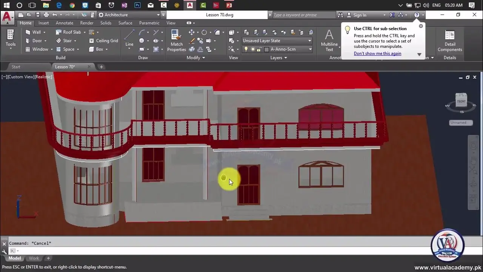Switch to the Work layout tab
The height and width of the screenshot is (272, 483).
pos(34,258)
